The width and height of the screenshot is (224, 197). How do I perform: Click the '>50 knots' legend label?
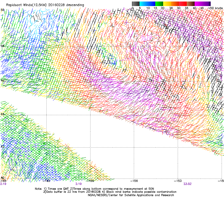point(215,8)
